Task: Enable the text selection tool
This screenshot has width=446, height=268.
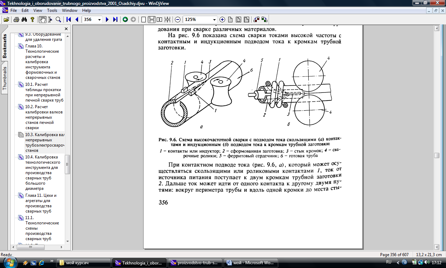Action: point(51,20)
